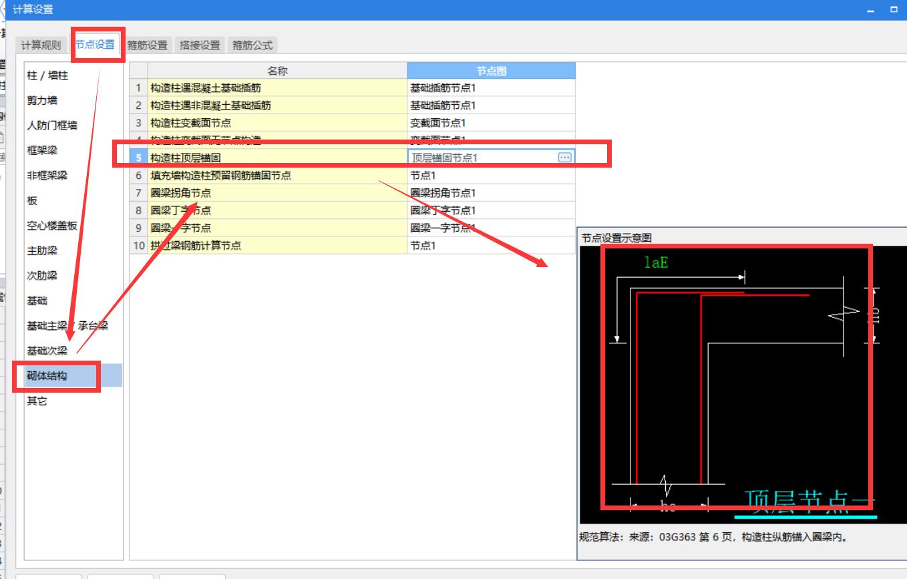Viewport: 907px width, 579px height.
Task: Click 圈梁拐角节点1 value
Action: [x=491, y=193]
